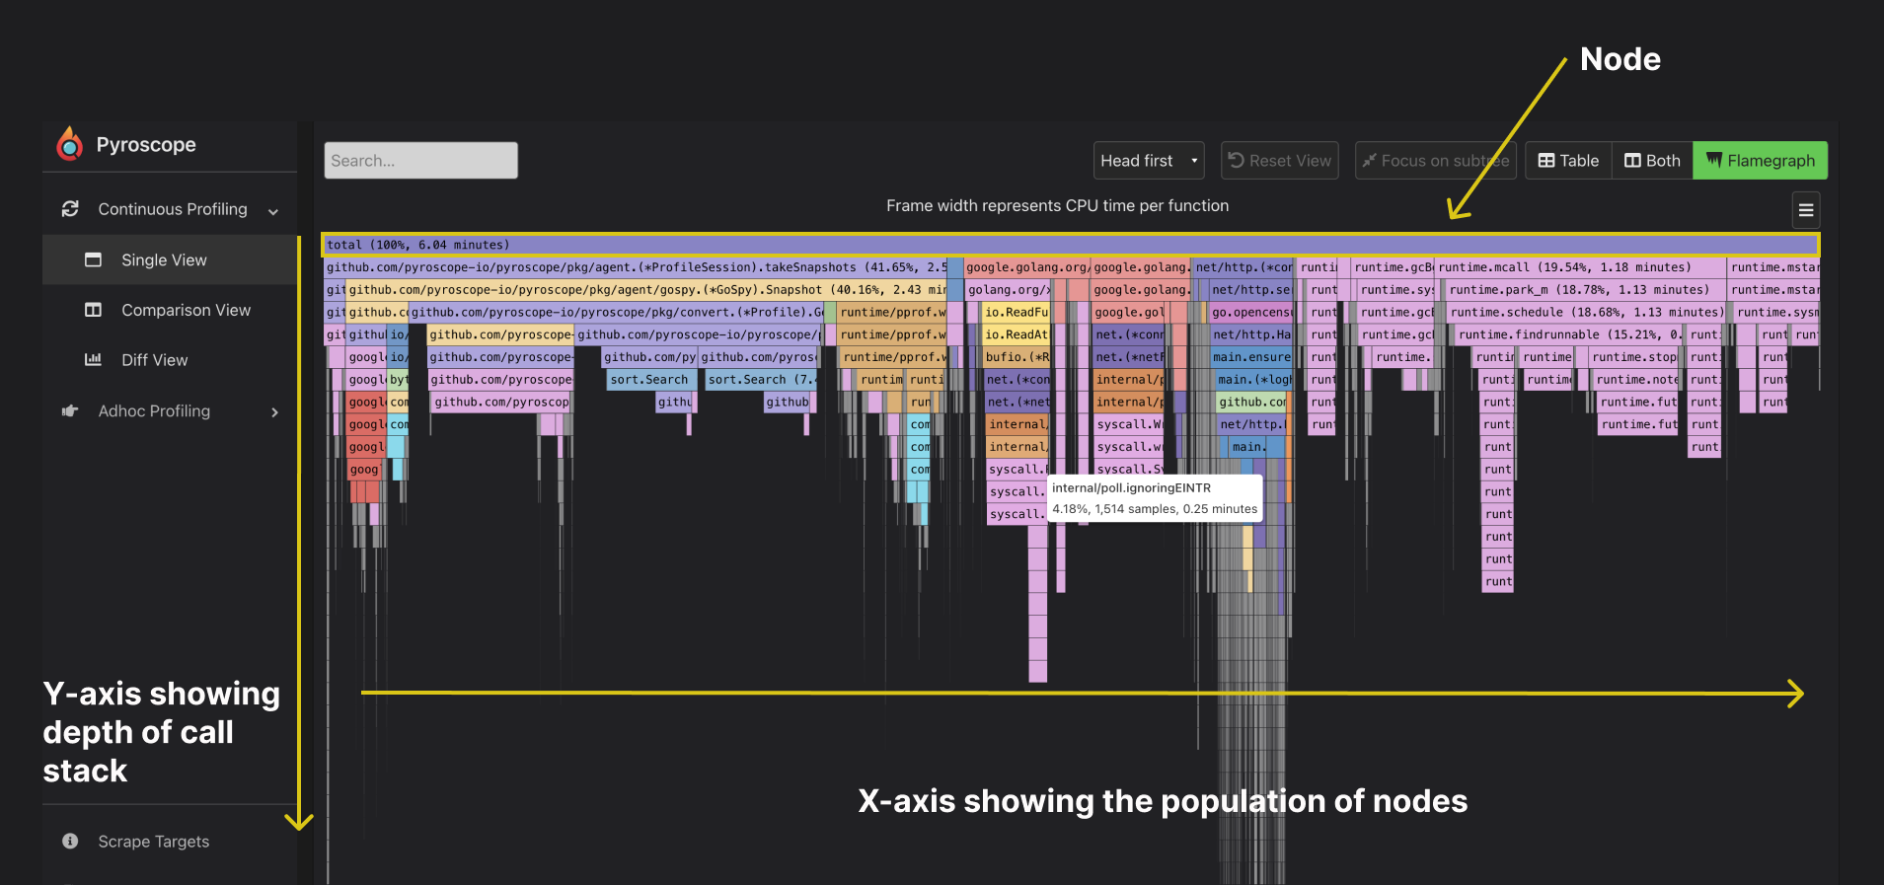Click the Pyroscope title text

click(146, 144)
